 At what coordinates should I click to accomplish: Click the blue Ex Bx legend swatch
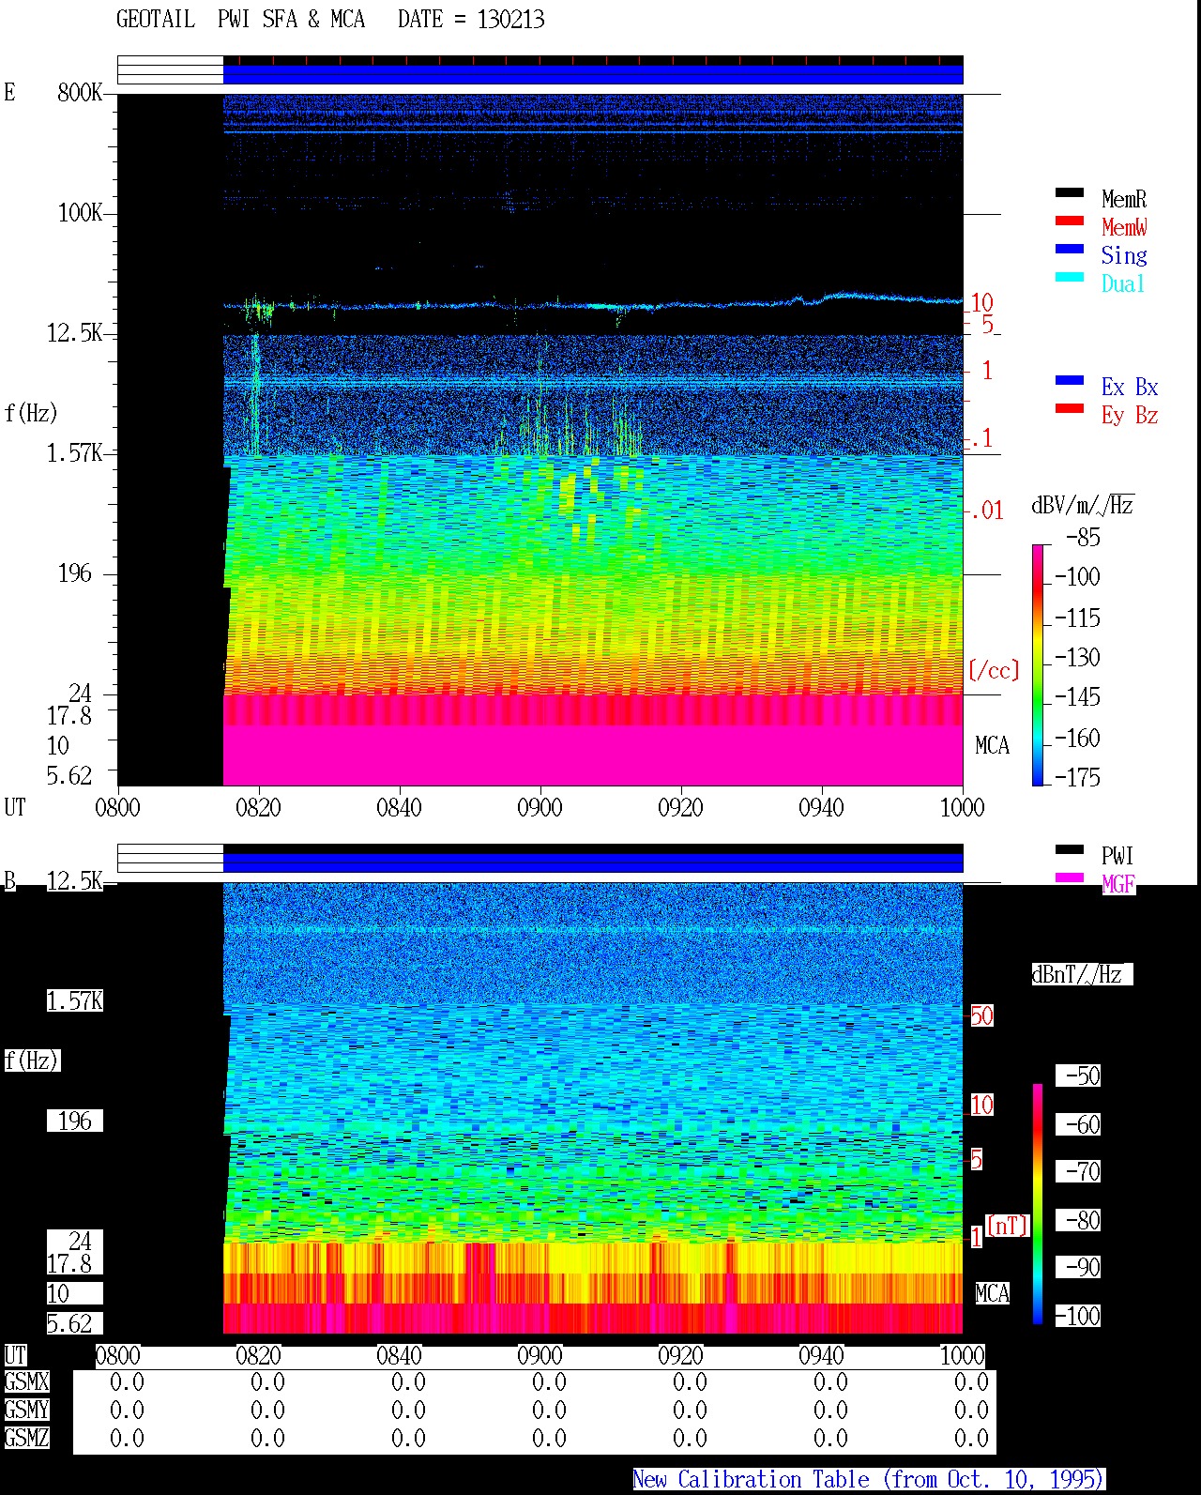[1069, 381]
